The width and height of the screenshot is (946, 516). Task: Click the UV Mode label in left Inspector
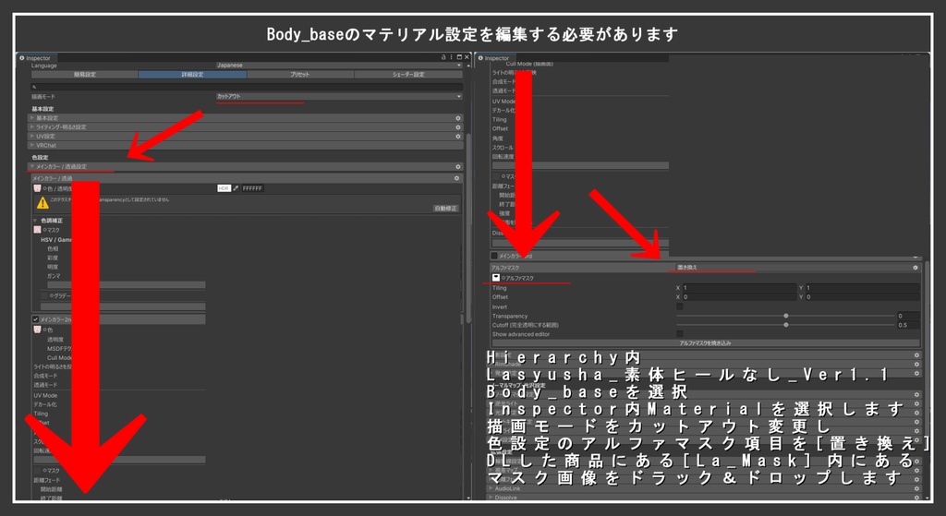pyautogui.click(x=45, y=396)
